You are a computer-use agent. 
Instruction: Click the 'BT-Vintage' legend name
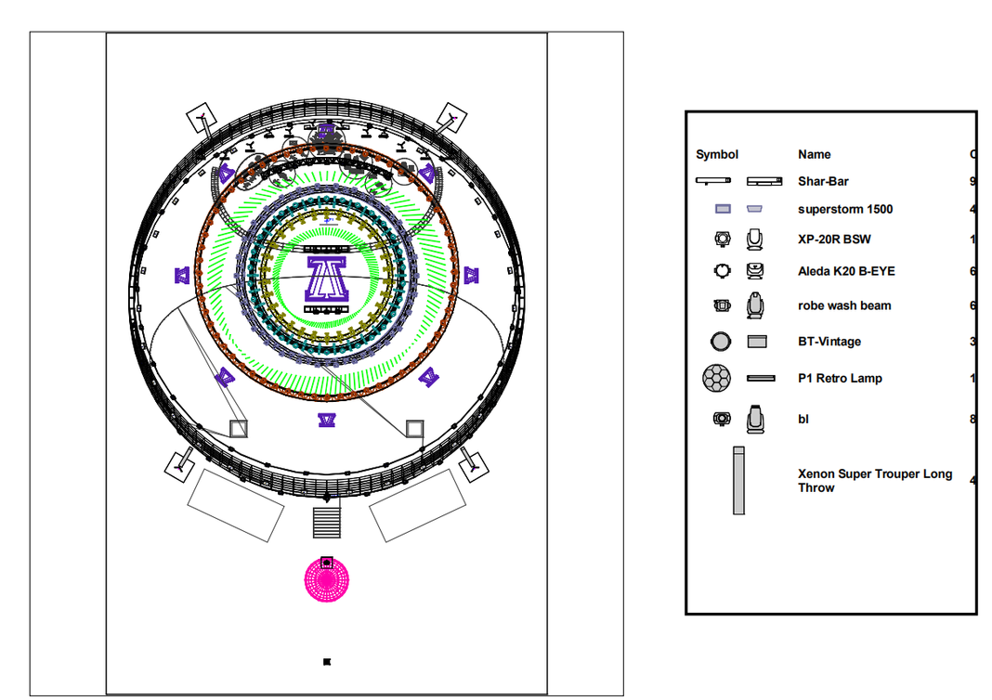tap(829, 342)
